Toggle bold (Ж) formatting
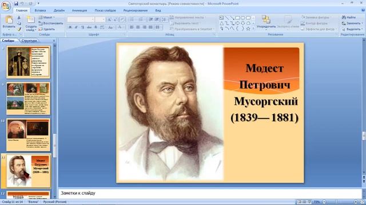 click(70, 27)
